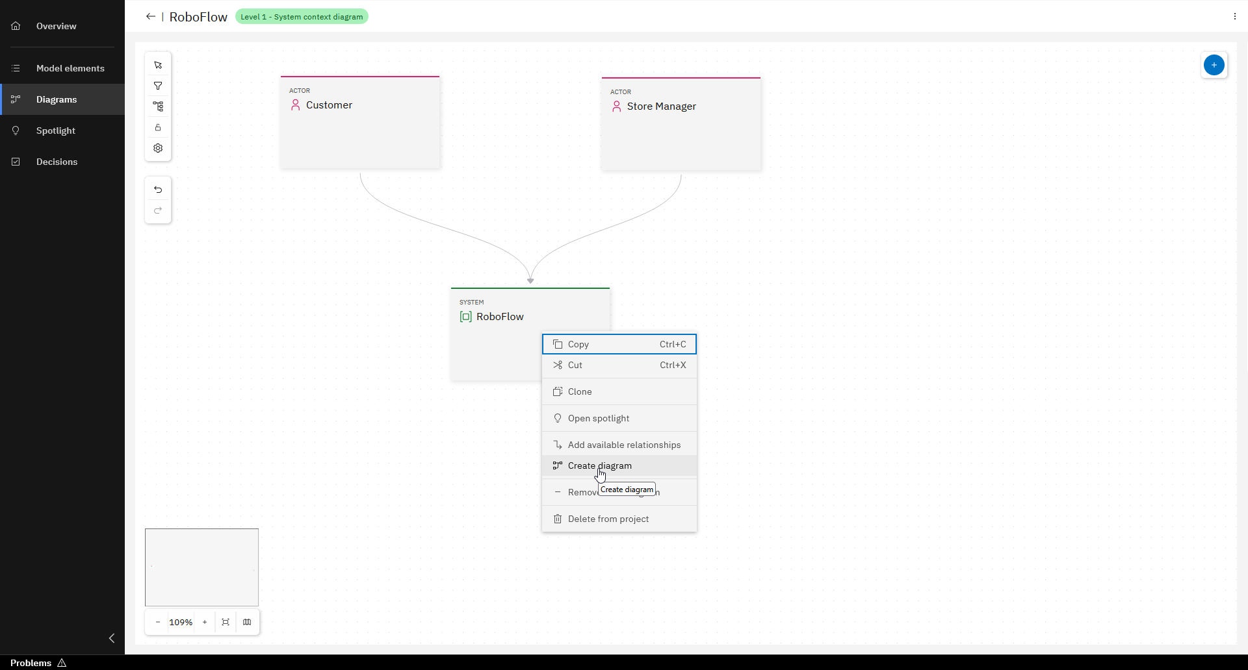Undo the last action
Viewport: 1248px width, 670px height.
(x=157, y=190)
